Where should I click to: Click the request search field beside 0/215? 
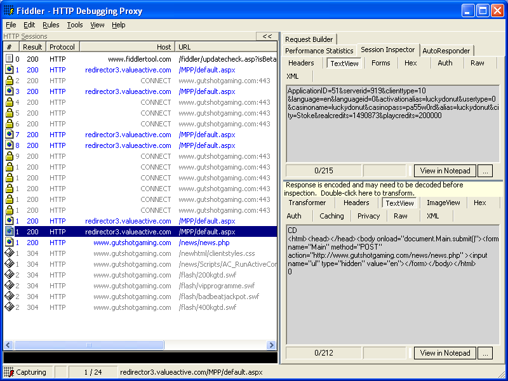click(385, 171)
